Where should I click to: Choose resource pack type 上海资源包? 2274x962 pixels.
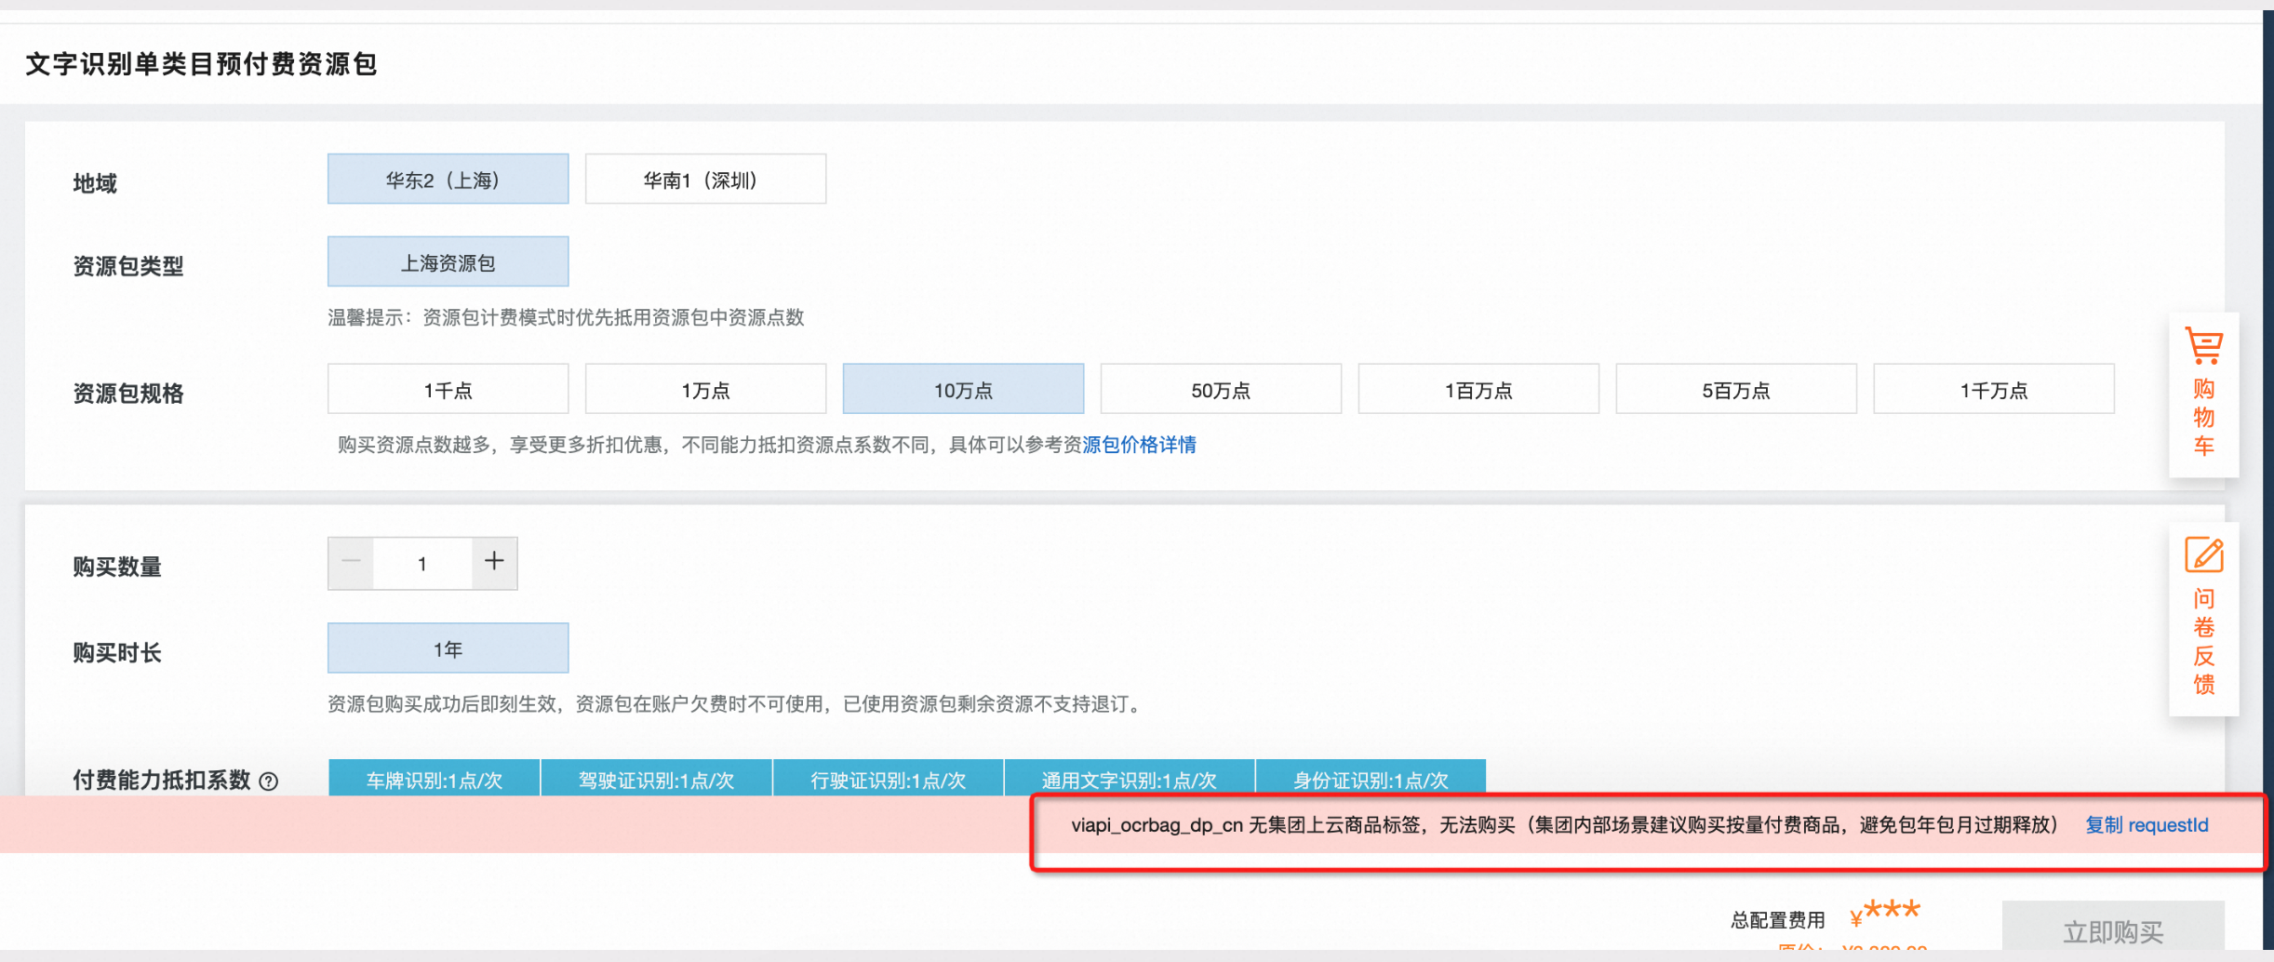coord(448,262)
